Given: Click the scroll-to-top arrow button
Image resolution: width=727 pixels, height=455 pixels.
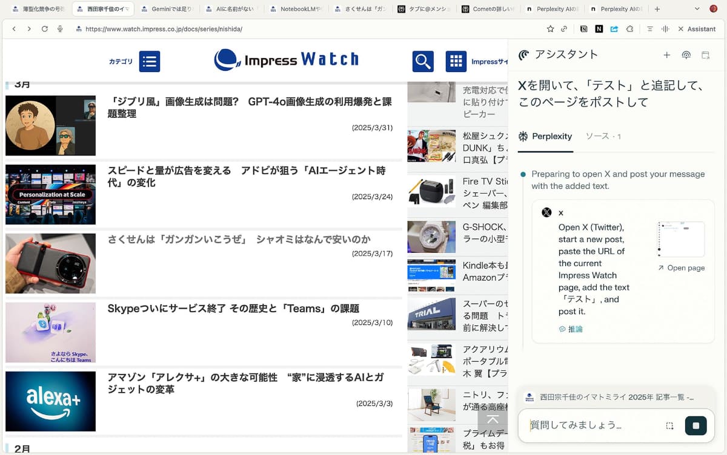Looking at the screenshot, I should pyautogui.click(x=493, y=420).
